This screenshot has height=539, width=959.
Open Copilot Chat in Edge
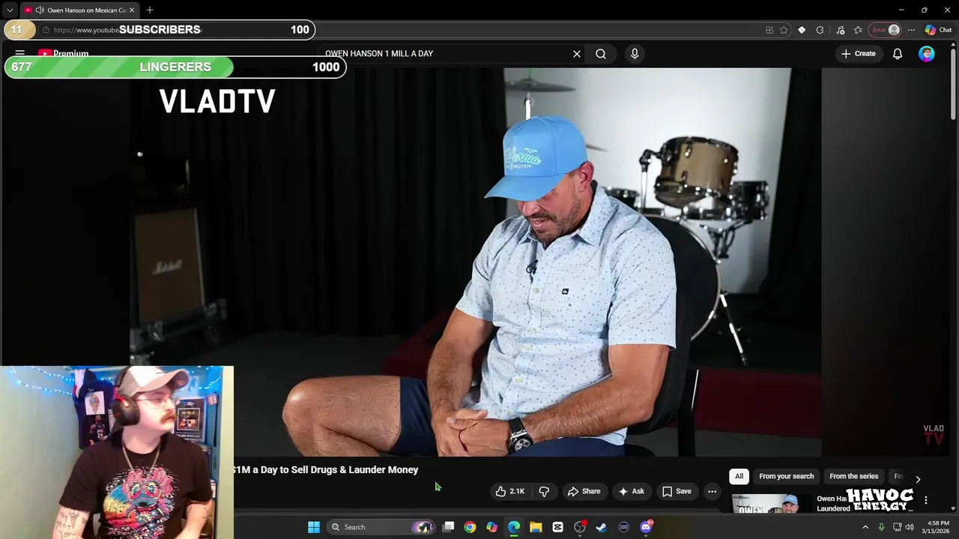coord(938,30)
